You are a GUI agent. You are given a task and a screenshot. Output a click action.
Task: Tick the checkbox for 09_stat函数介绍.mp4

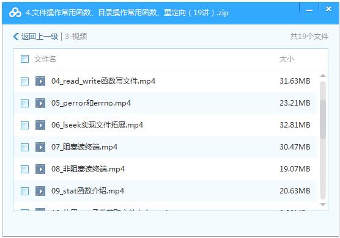[24, 191]
